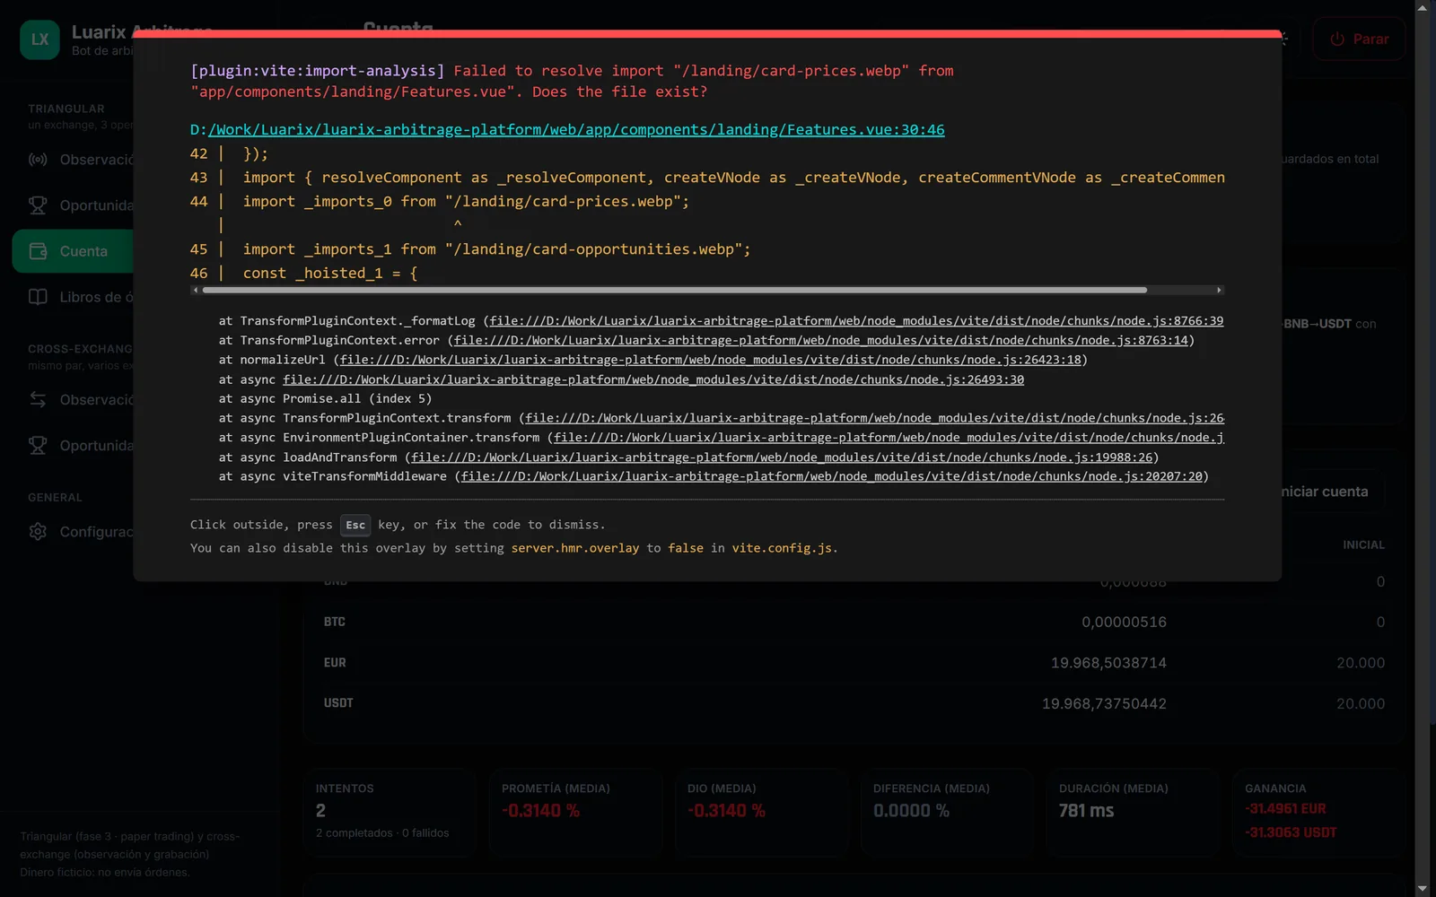Click the USDT balance 19.968,73750442
Image resolution: width=1436 pixels, height=897 pixels.
pyautogui.click(x=1104, y=704)
